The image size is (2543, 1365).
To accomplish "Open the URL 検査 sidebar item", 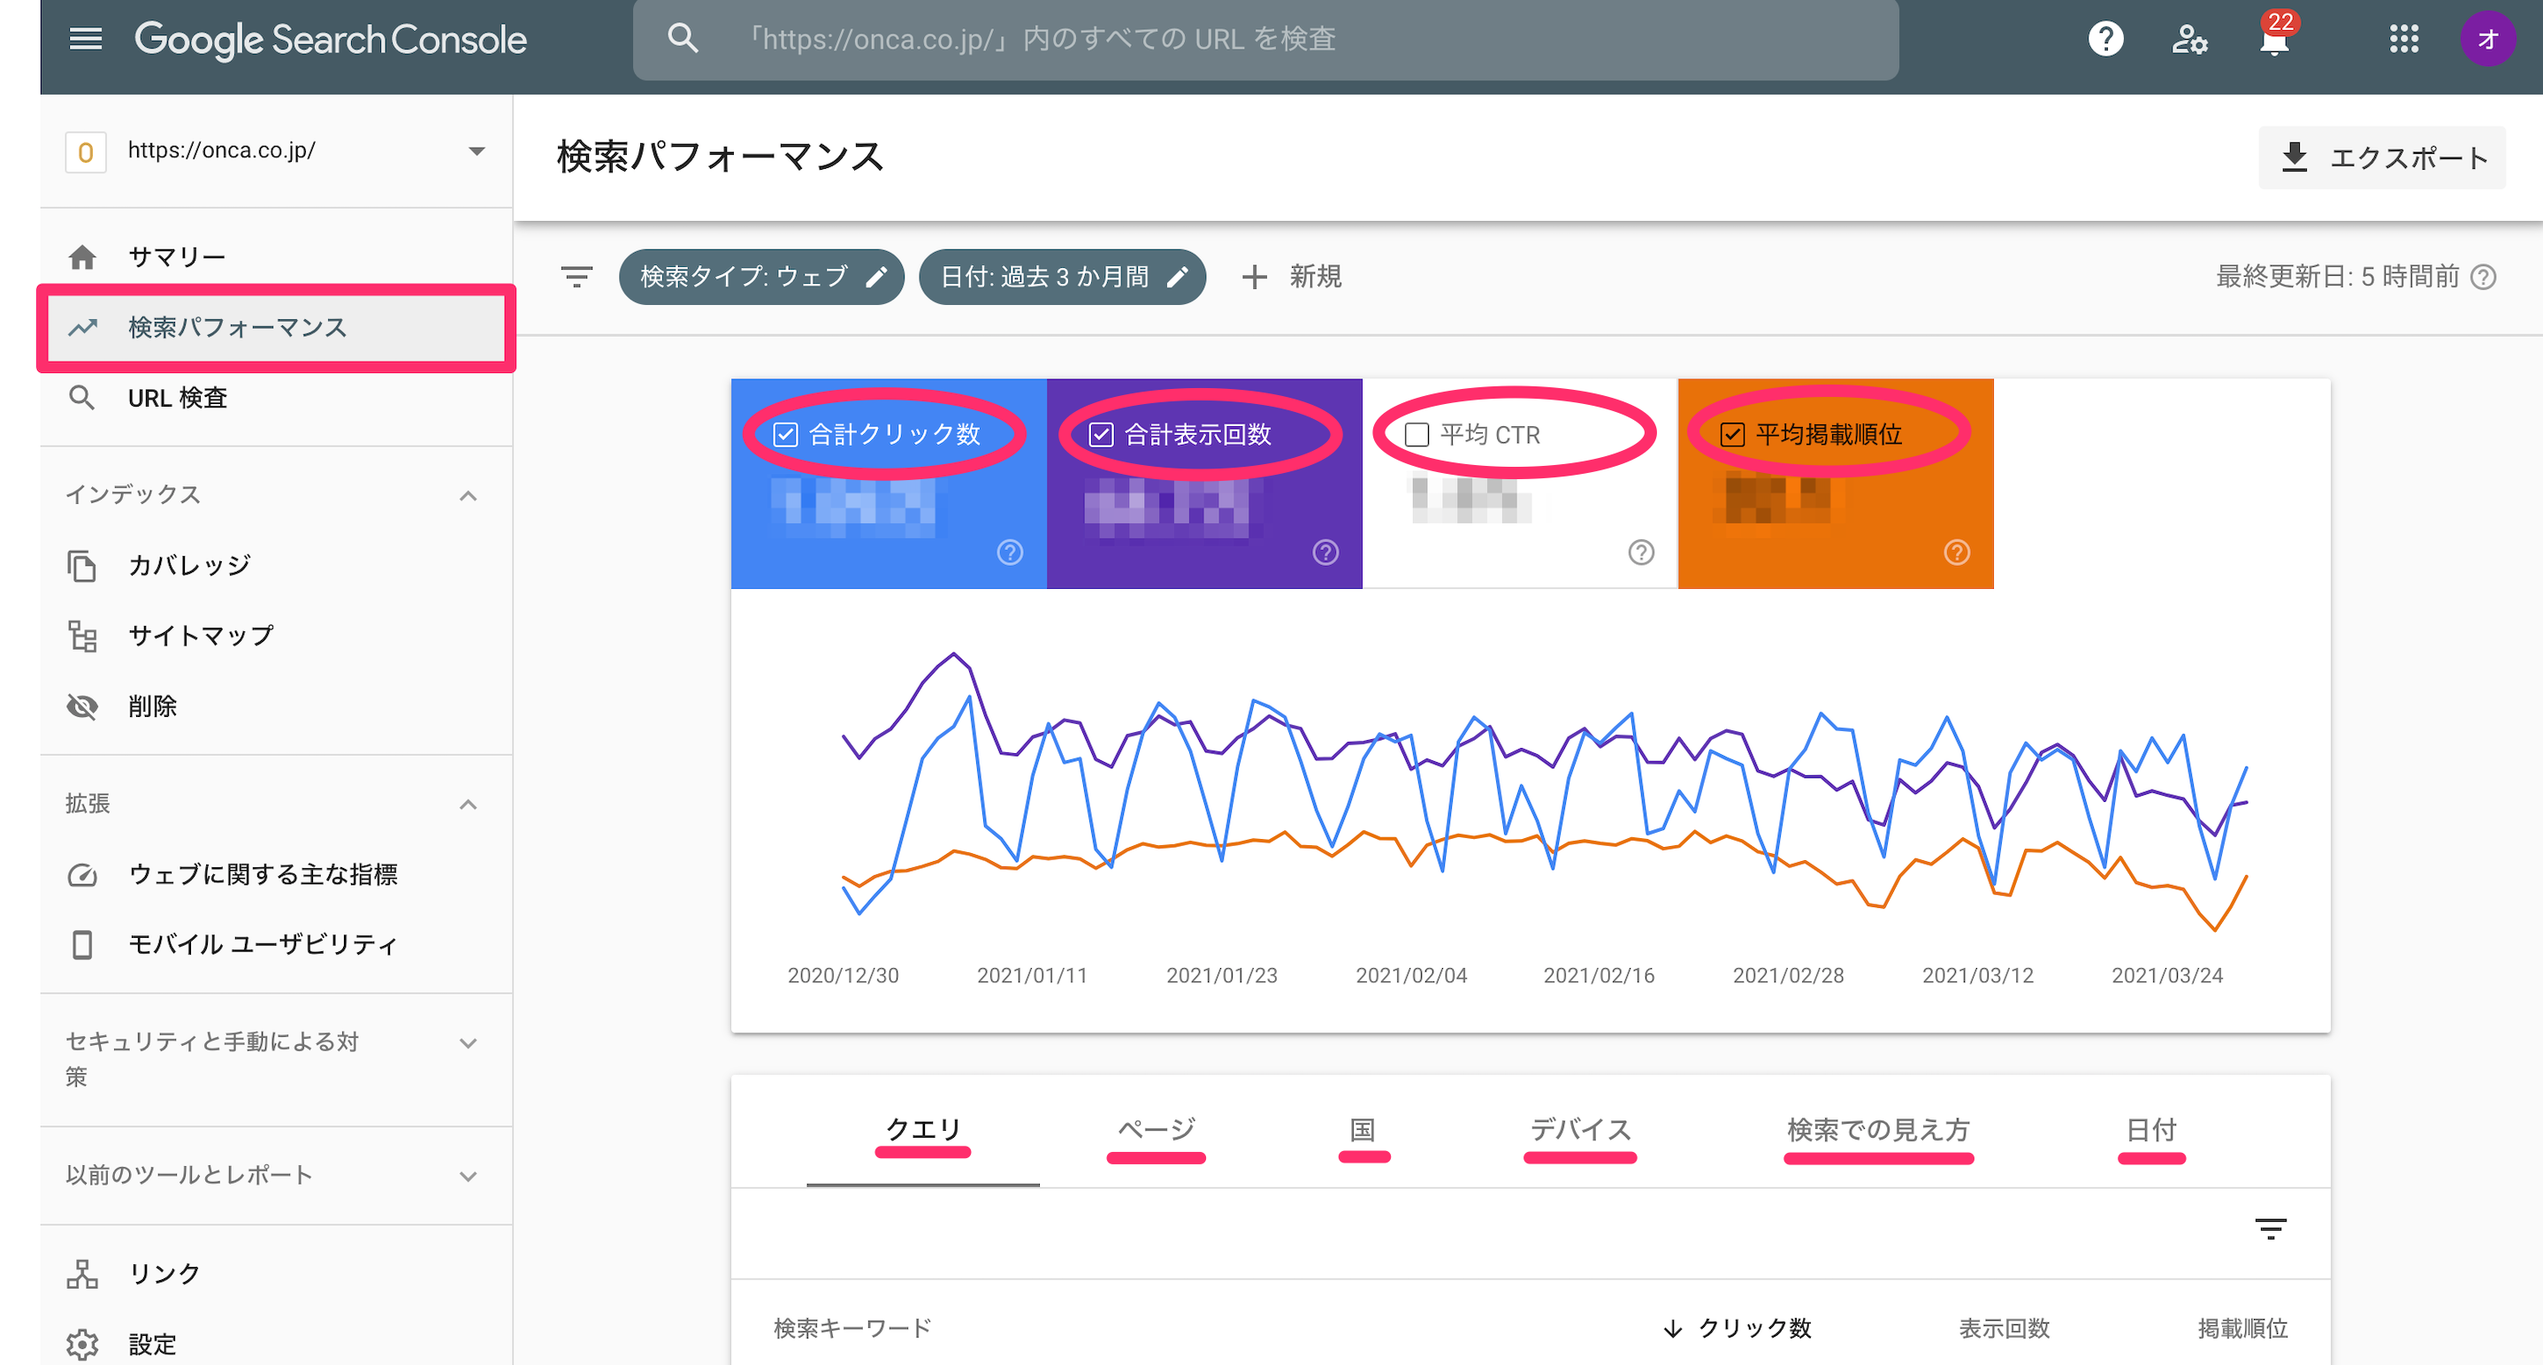I will 277,398.
